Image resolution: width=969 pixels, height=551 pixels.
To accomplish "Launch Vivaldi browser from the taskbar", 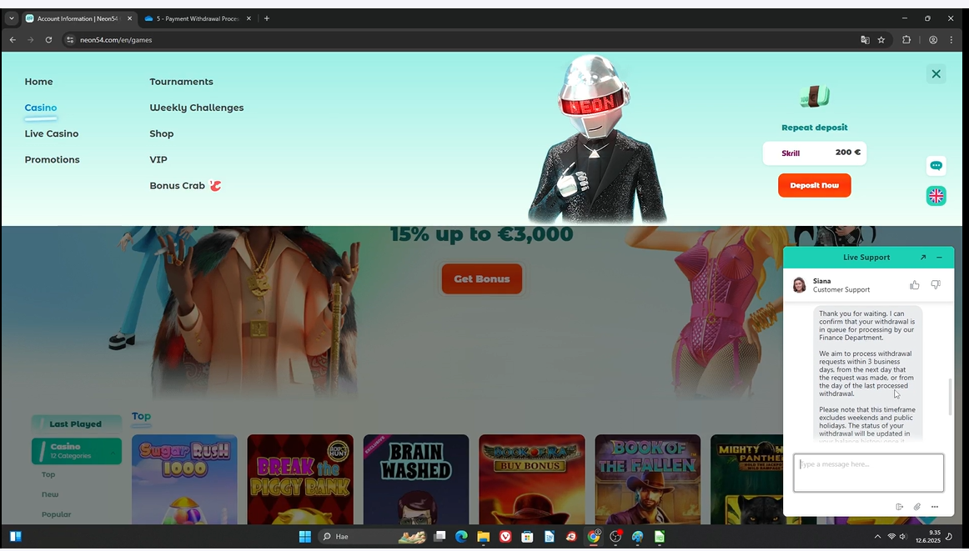I will tap(505, 536).
